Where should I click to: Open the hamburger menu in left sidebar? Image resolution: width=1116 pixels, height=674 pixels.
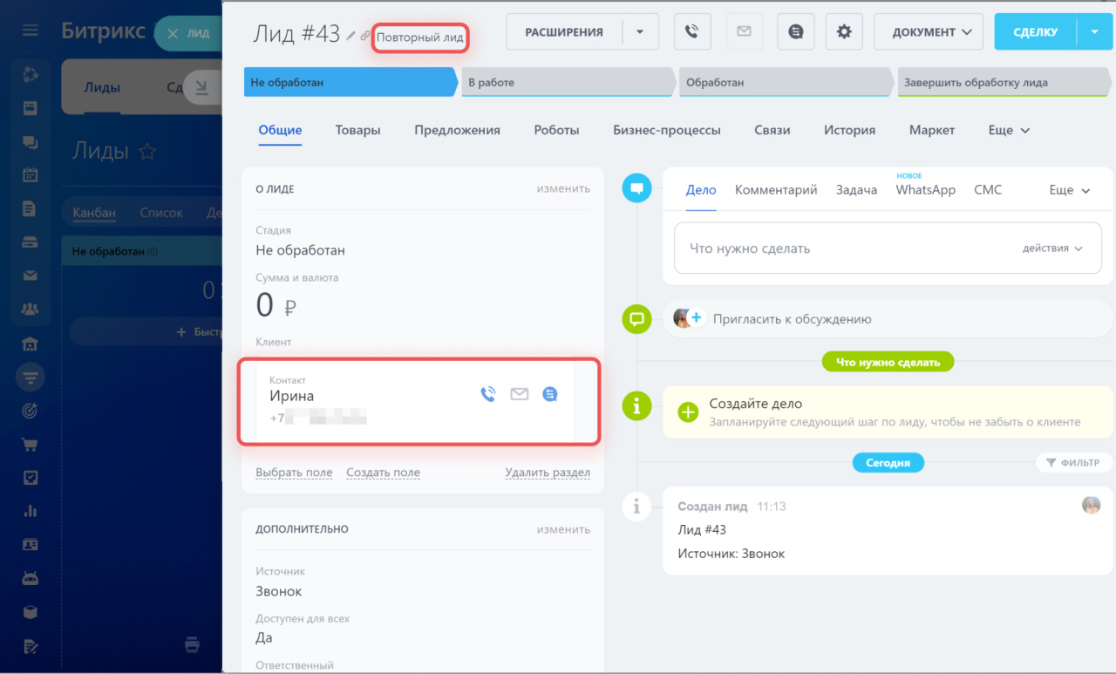click(31, 31)
